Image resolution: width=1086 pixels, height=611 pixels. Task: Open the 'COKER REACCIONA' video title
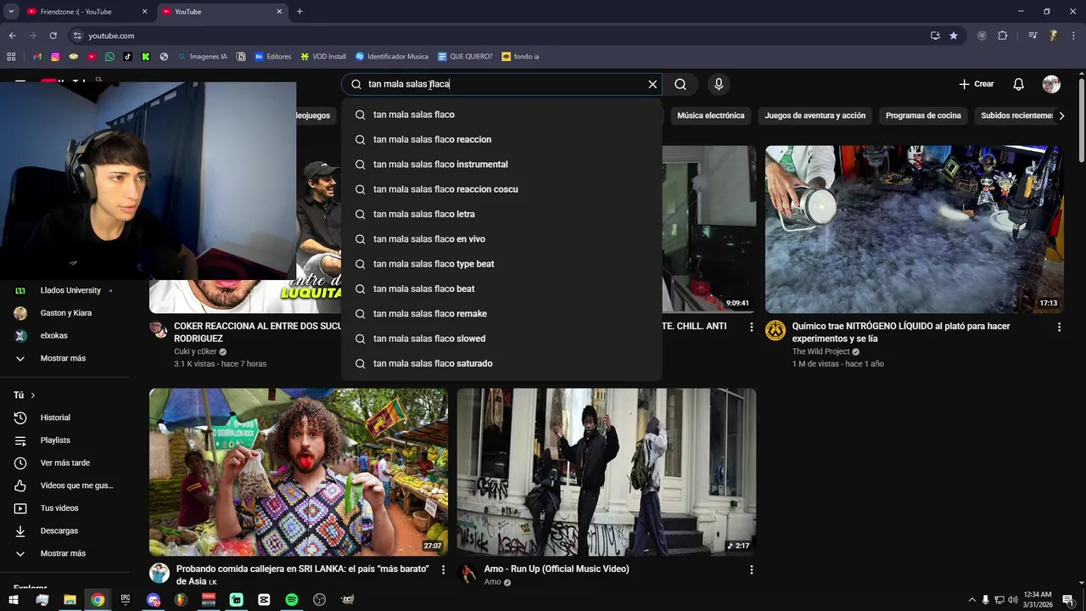(258, 332)
